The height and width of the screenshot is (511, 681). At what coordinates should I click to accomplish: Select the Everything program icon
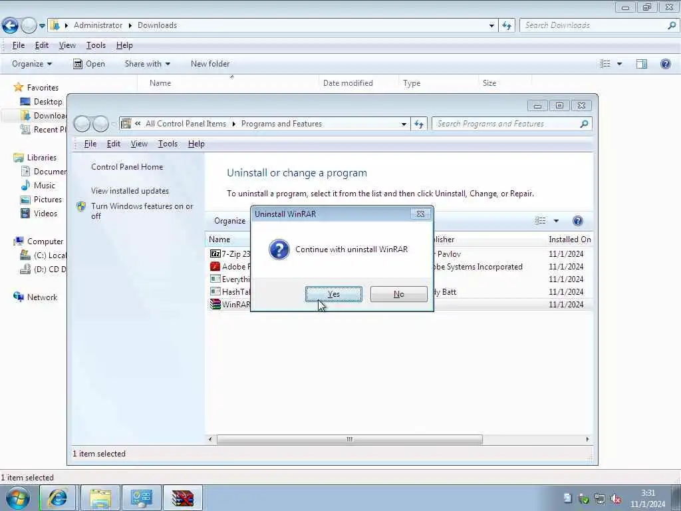215,279
